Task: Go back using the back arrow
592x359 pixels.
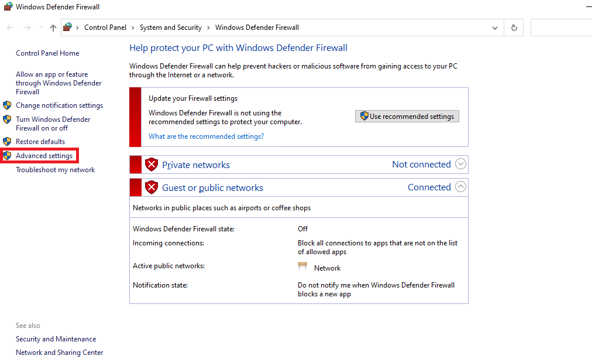Action: click(10, 28)
